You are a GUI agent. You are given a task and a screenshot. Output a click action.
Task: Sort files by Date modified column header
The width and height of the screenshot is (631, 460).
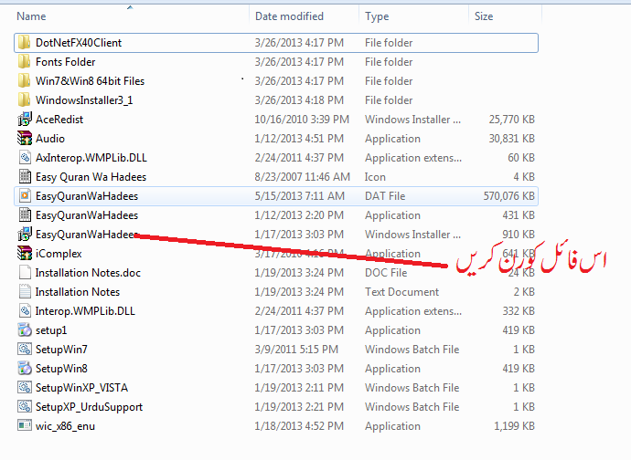click(x=289, y=16)
